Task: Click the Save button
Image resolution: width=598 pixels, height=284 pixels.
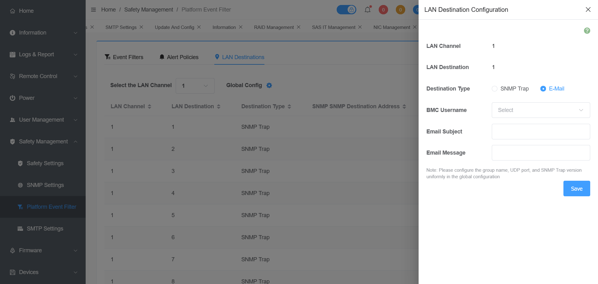Action: [577, 189]
